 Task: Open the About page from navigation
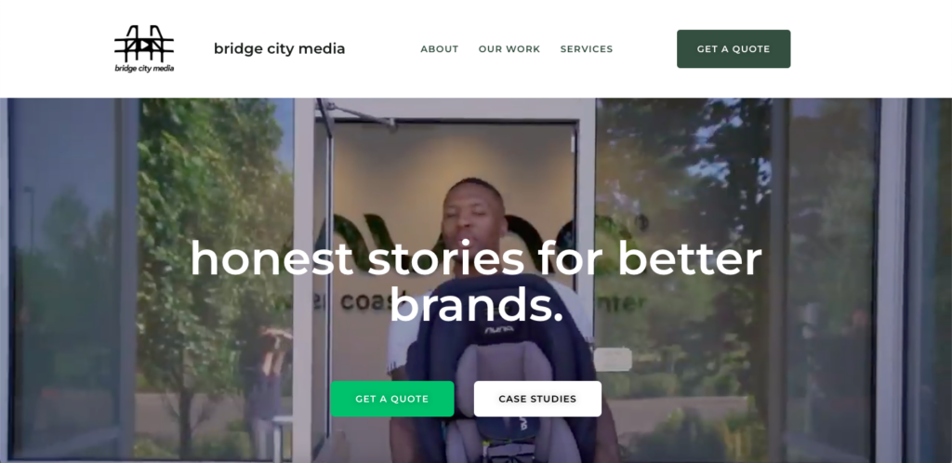pos(440,49)
